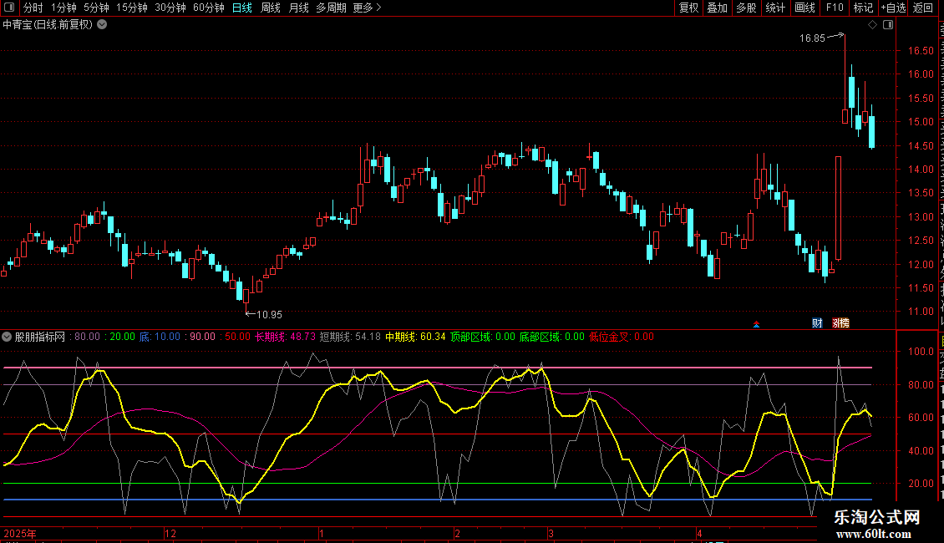Click the 10.95 low price label
The image size is (944, 543).
coord(269,314)
